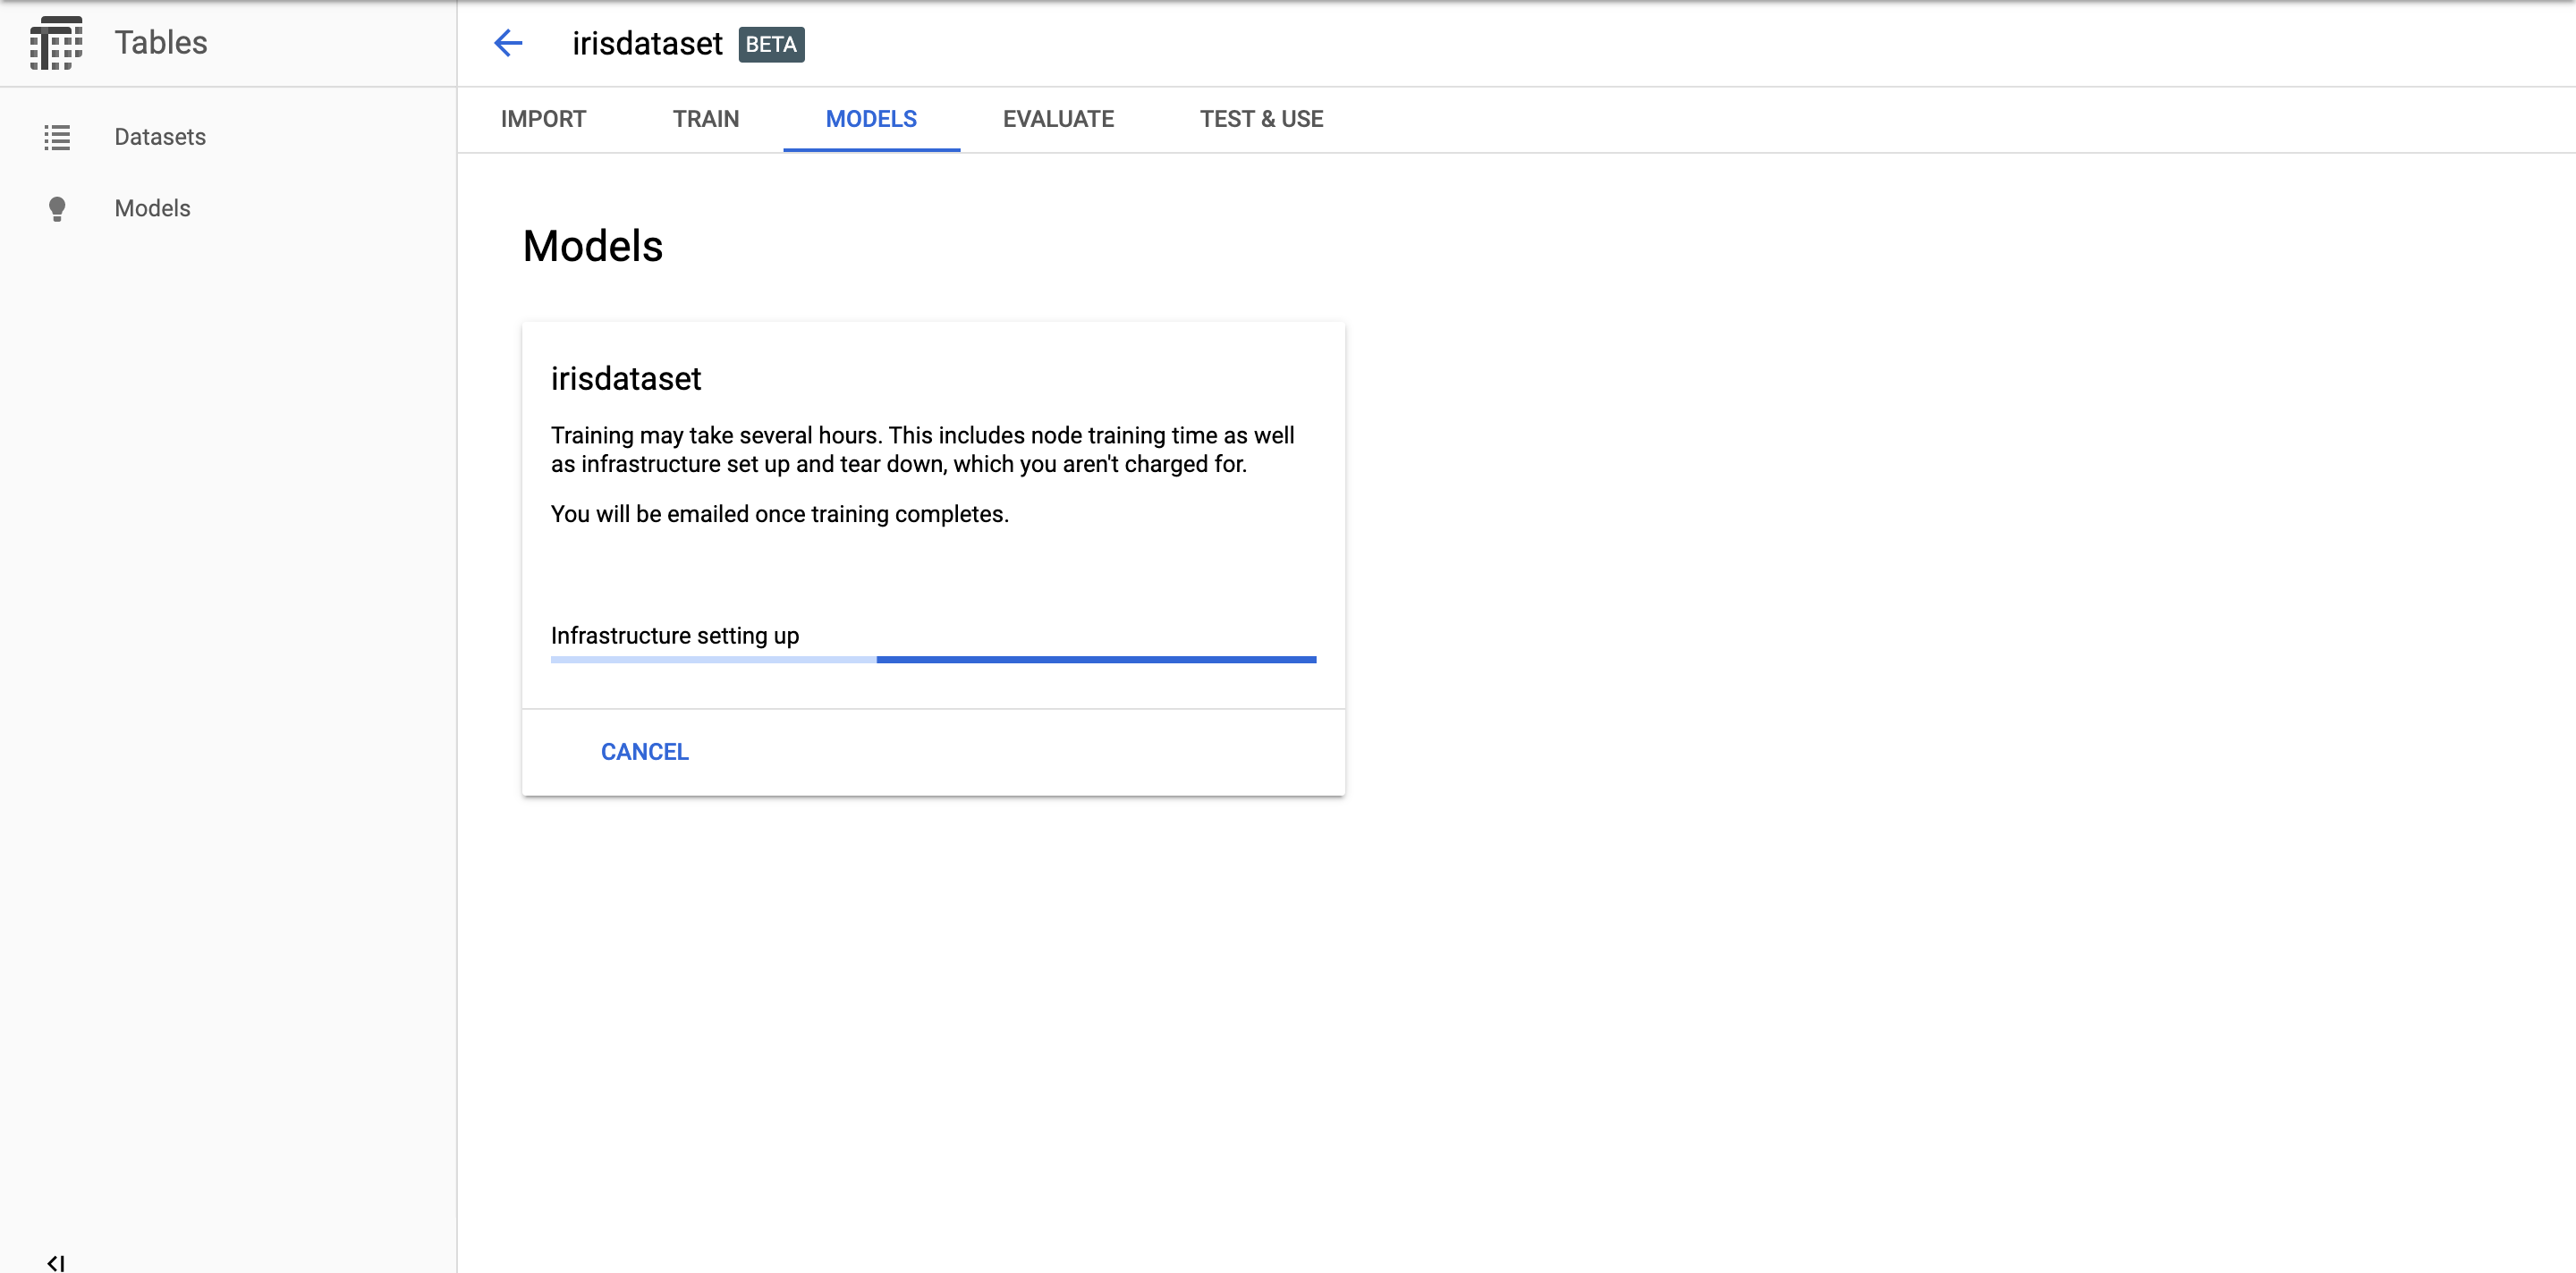This screenshot has width=2576, height=1273.
Task: Go back using the back arrow icon
Action: tap(508, 43)
